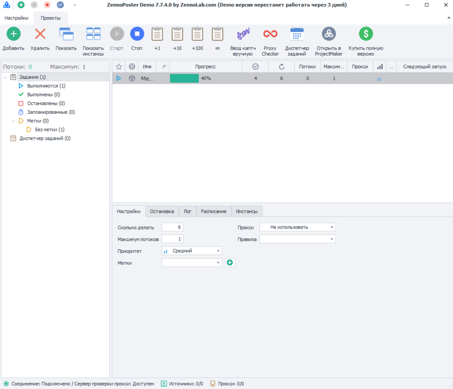Click the green Добавить plus icon
Viewport: 453px width, 389px height.
pyautogui.click(x=14, y=34)
